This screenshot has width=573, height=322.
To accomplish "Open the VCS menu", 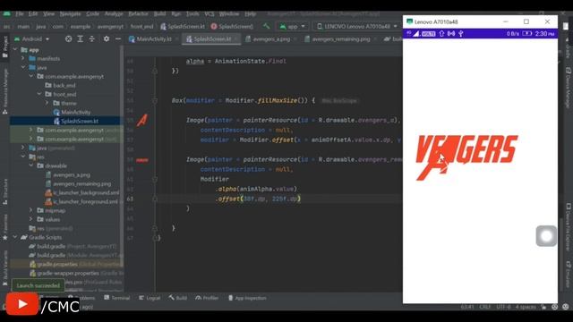I will point(210,13).
